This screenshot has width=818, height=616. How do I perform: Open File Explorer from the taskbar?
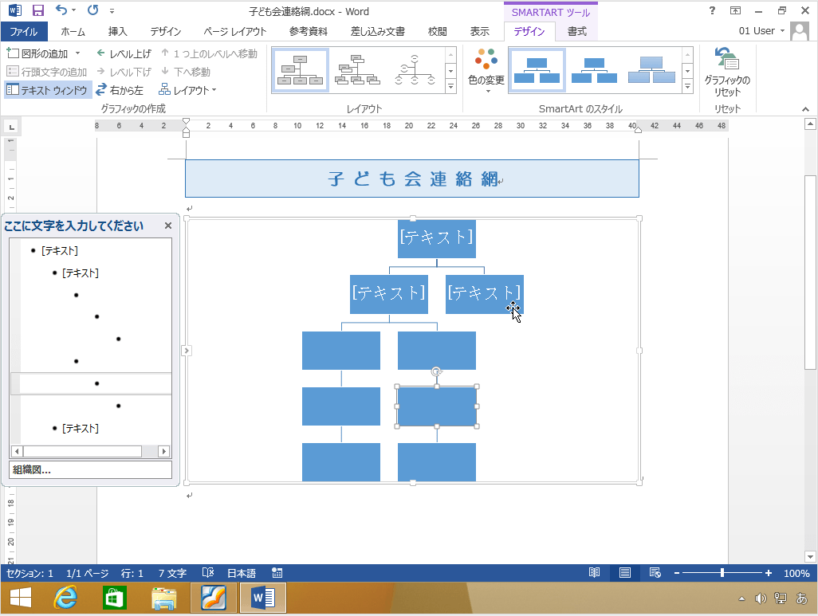click(163, 598)
